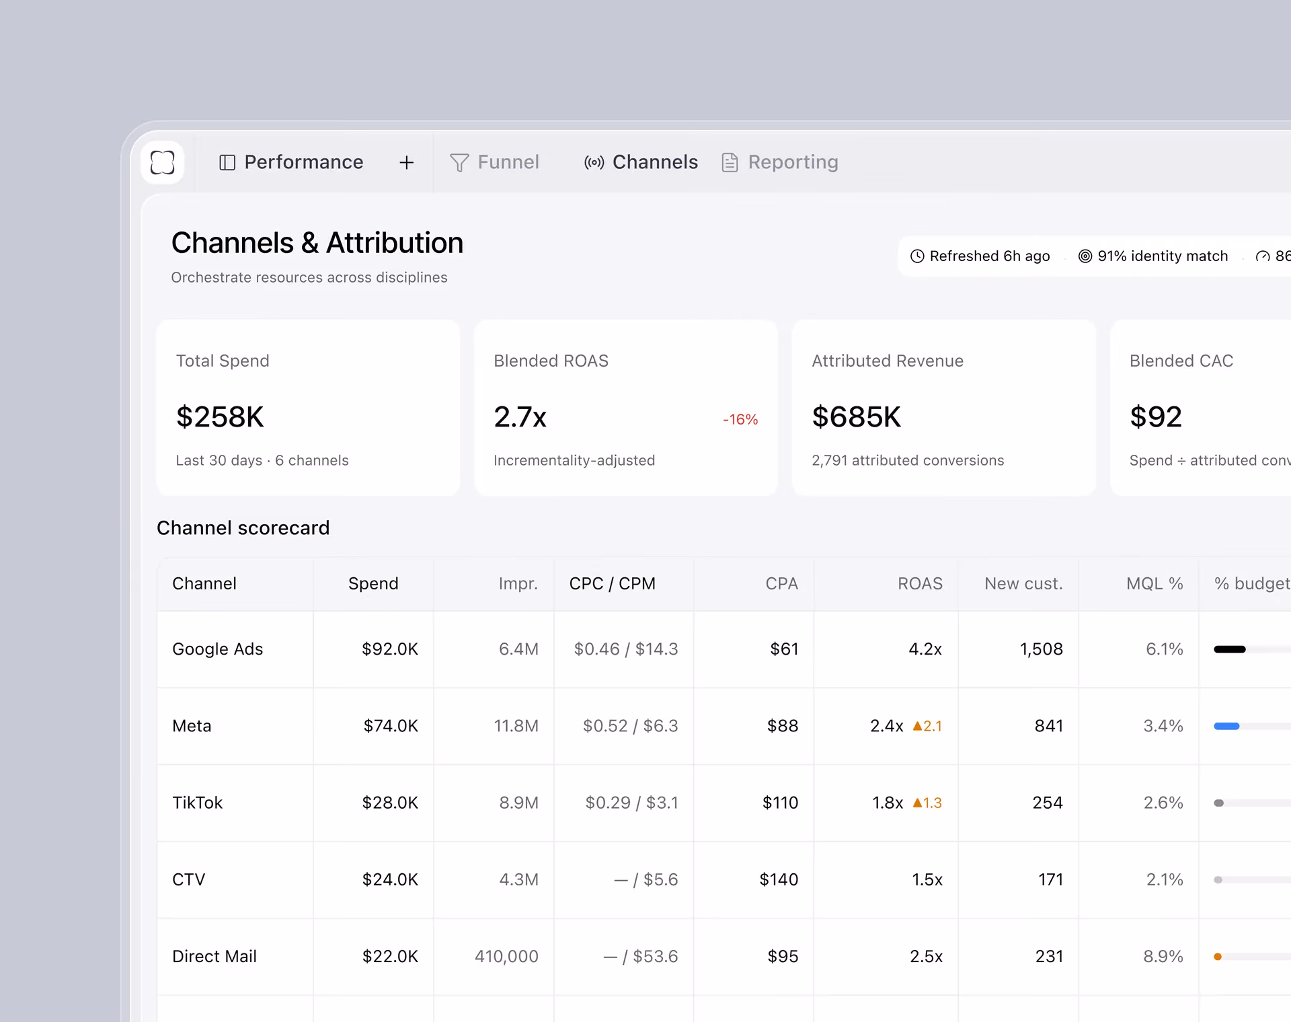Click the $74.0K spend value
This screenshot has height=1022, width=1291.
(x=391, y=726)
